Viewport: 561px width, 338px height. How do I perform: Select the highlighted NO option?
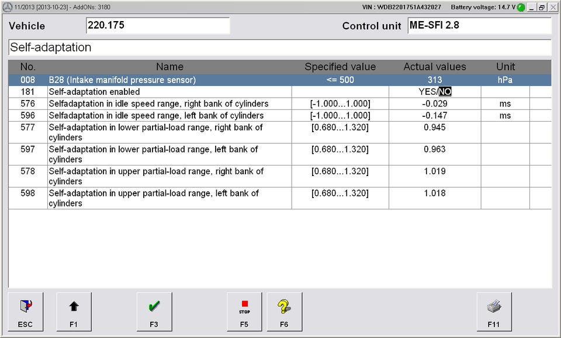pyautogui.click(x=445, y=92)
